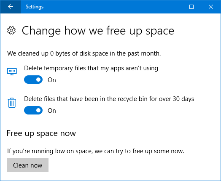221x181 pixels.
Task: Click the recycle bin trash icon
Action: tap(12, 103)
